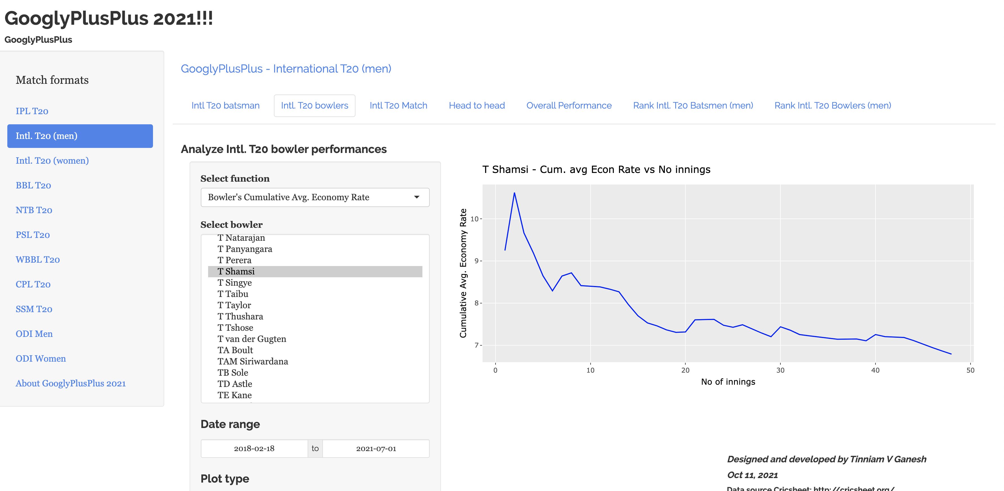Open About GooglyPlusPlus 2021 link
Image resolution: width=1004 pixels, height=491 pixels.
click(x=71, y=384)
